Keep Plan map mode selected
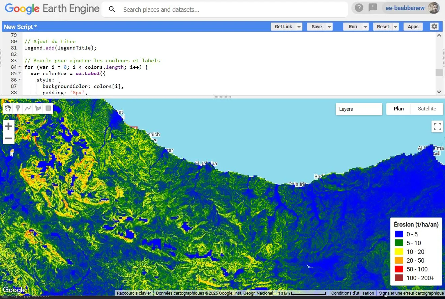The image size is (445, 299). coord(398,108)
